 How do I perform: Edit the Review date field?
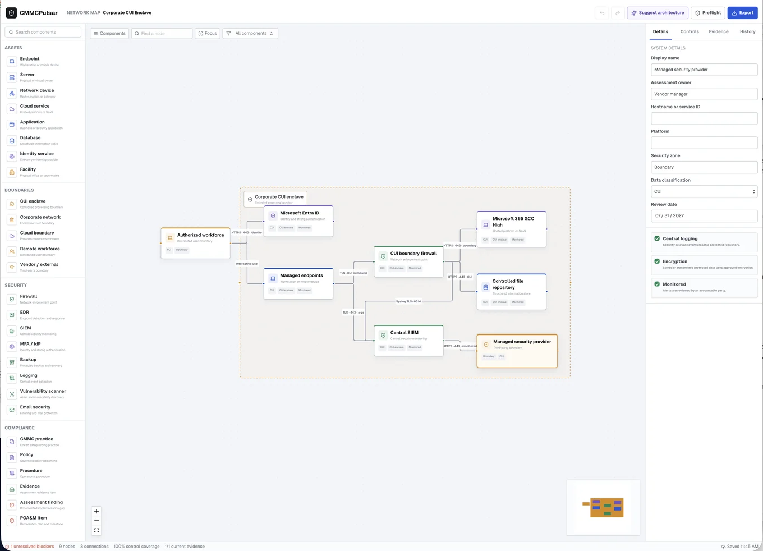(704, 215)
